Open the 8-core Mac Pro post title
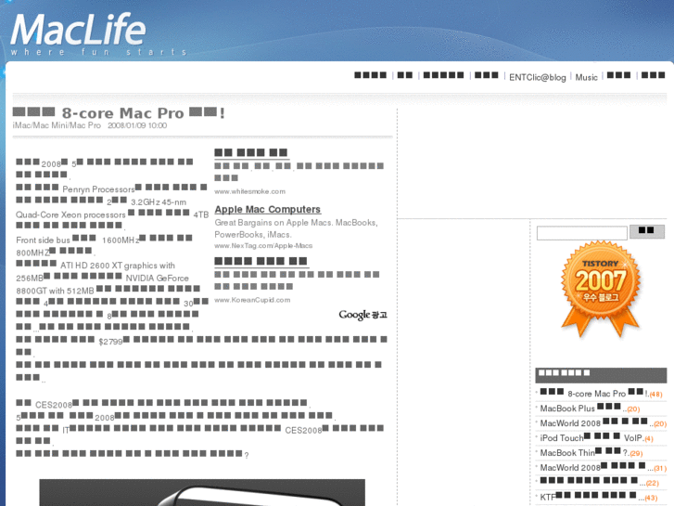 click(119, 113)
